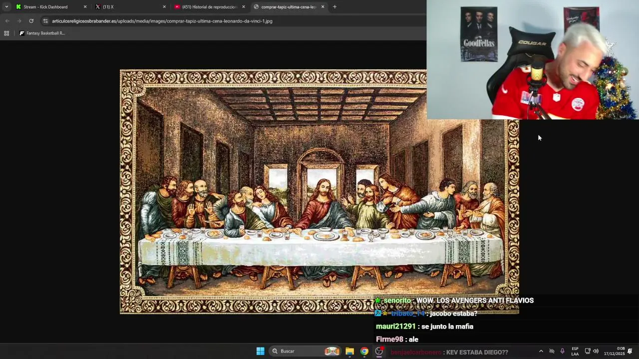View site information icon in address bar
Image resolution: width=639 pixels, height=359 pixels.
pyautogui.click(x=45, y=21)
